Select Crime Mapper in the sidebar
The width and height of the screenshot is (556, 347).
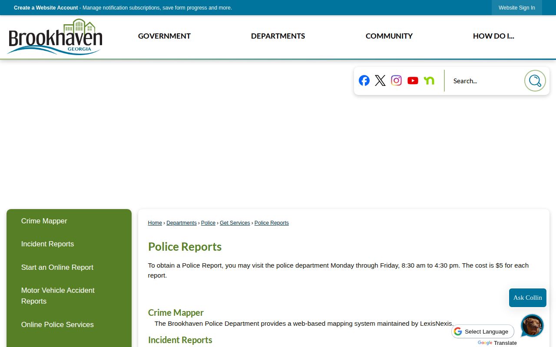[44, 221]
